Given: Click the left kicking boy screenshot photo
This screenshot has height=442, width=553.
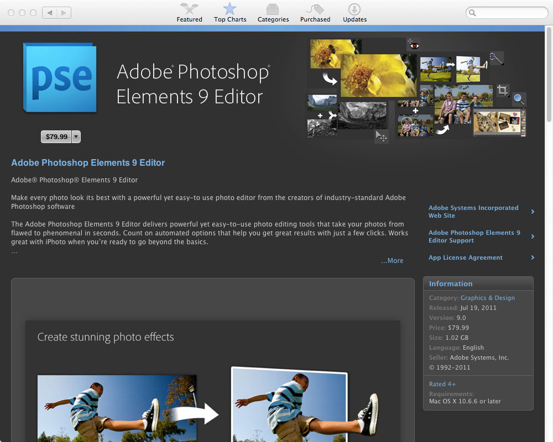Looking at the screenshot, I should [117, 408].
